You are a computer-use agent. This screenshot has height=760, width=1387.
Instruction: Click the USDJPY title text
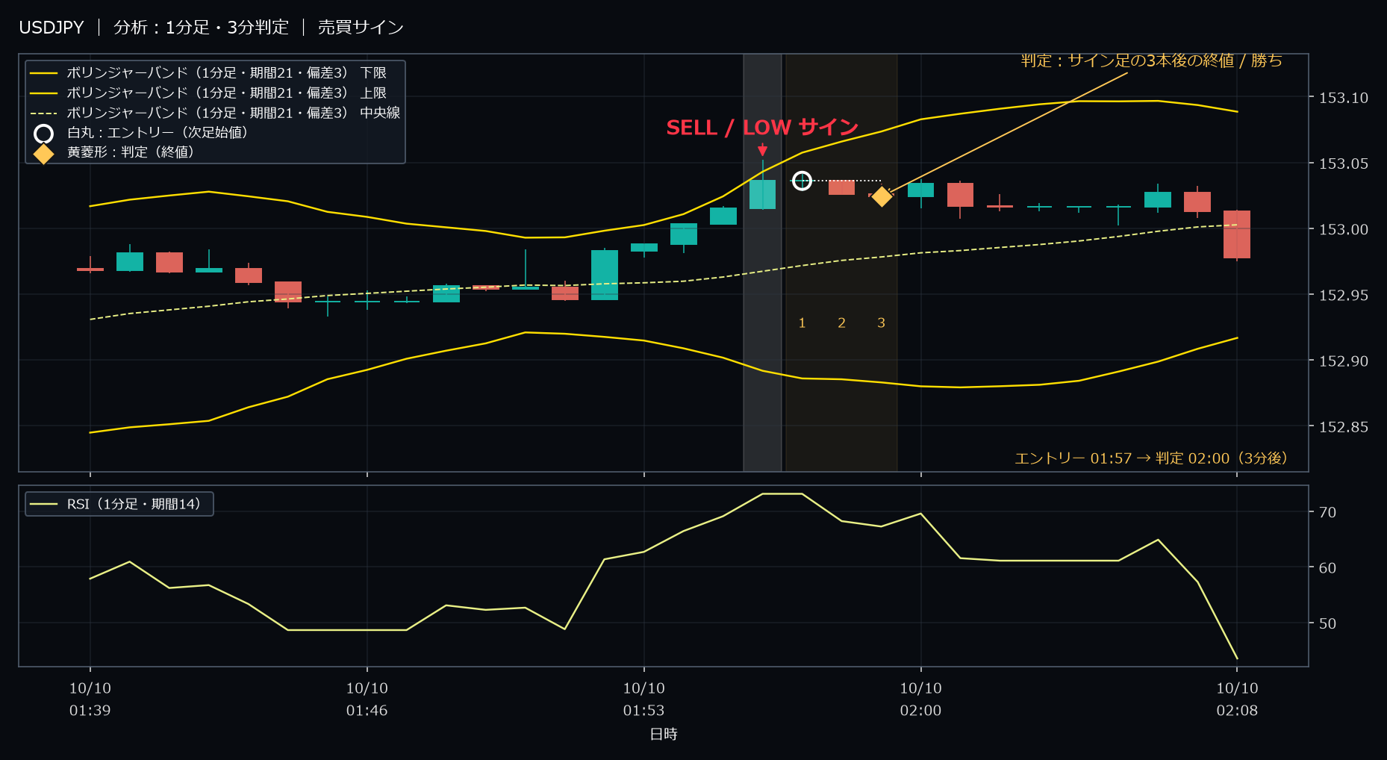(52, 28)
